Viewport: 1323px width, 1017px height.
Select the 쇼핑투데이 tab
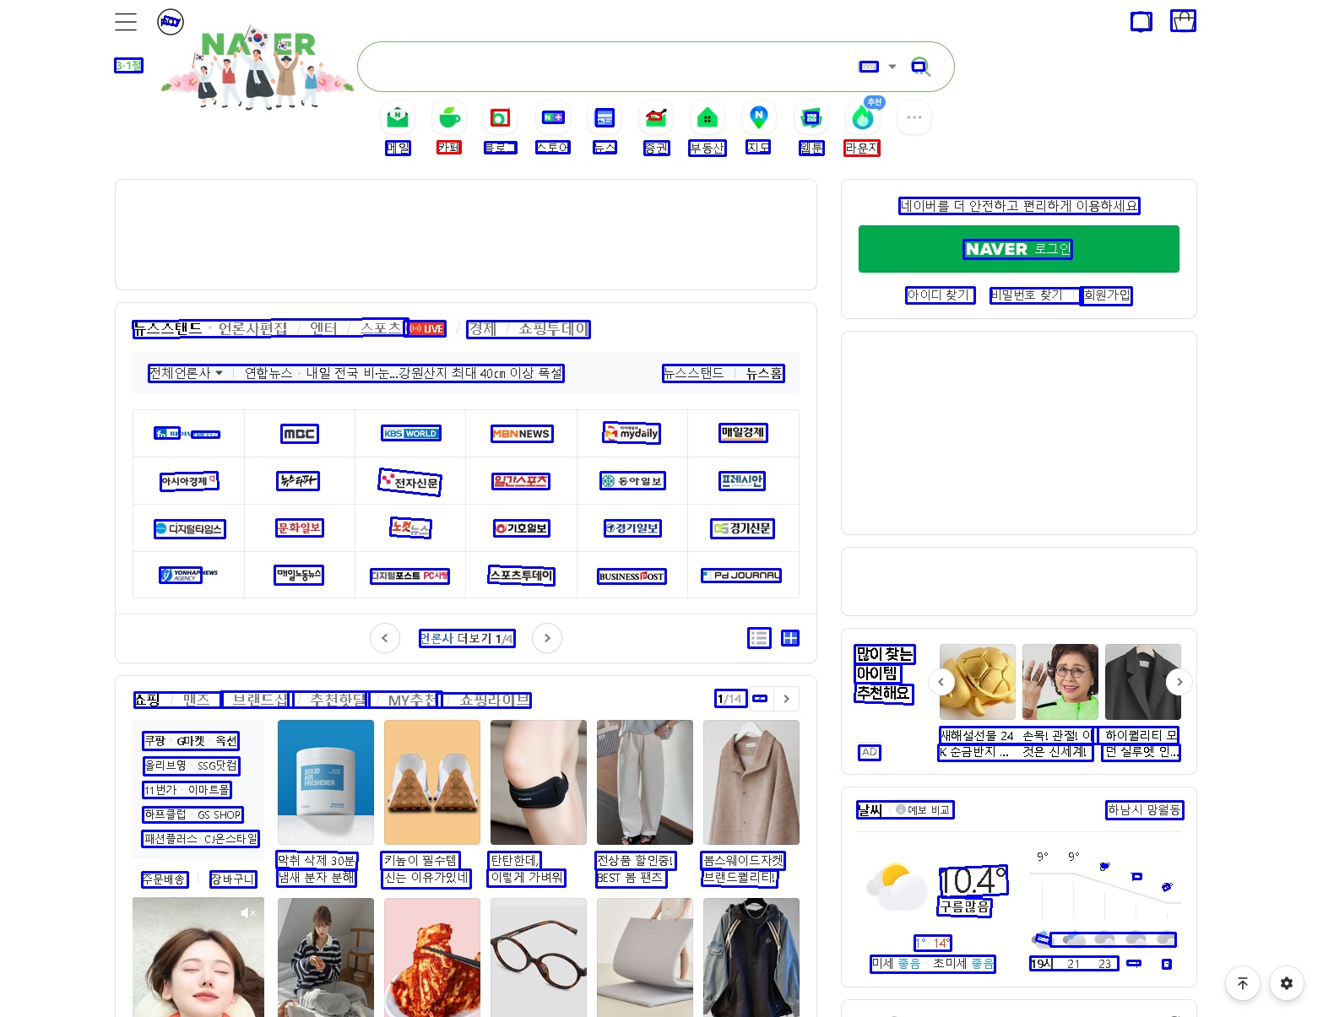pyautogui.click(x=553, y=329)
